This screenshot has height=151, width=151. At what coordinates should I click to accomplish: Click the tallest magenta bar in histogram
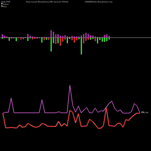pyautogui.click(x=51, y=34)
